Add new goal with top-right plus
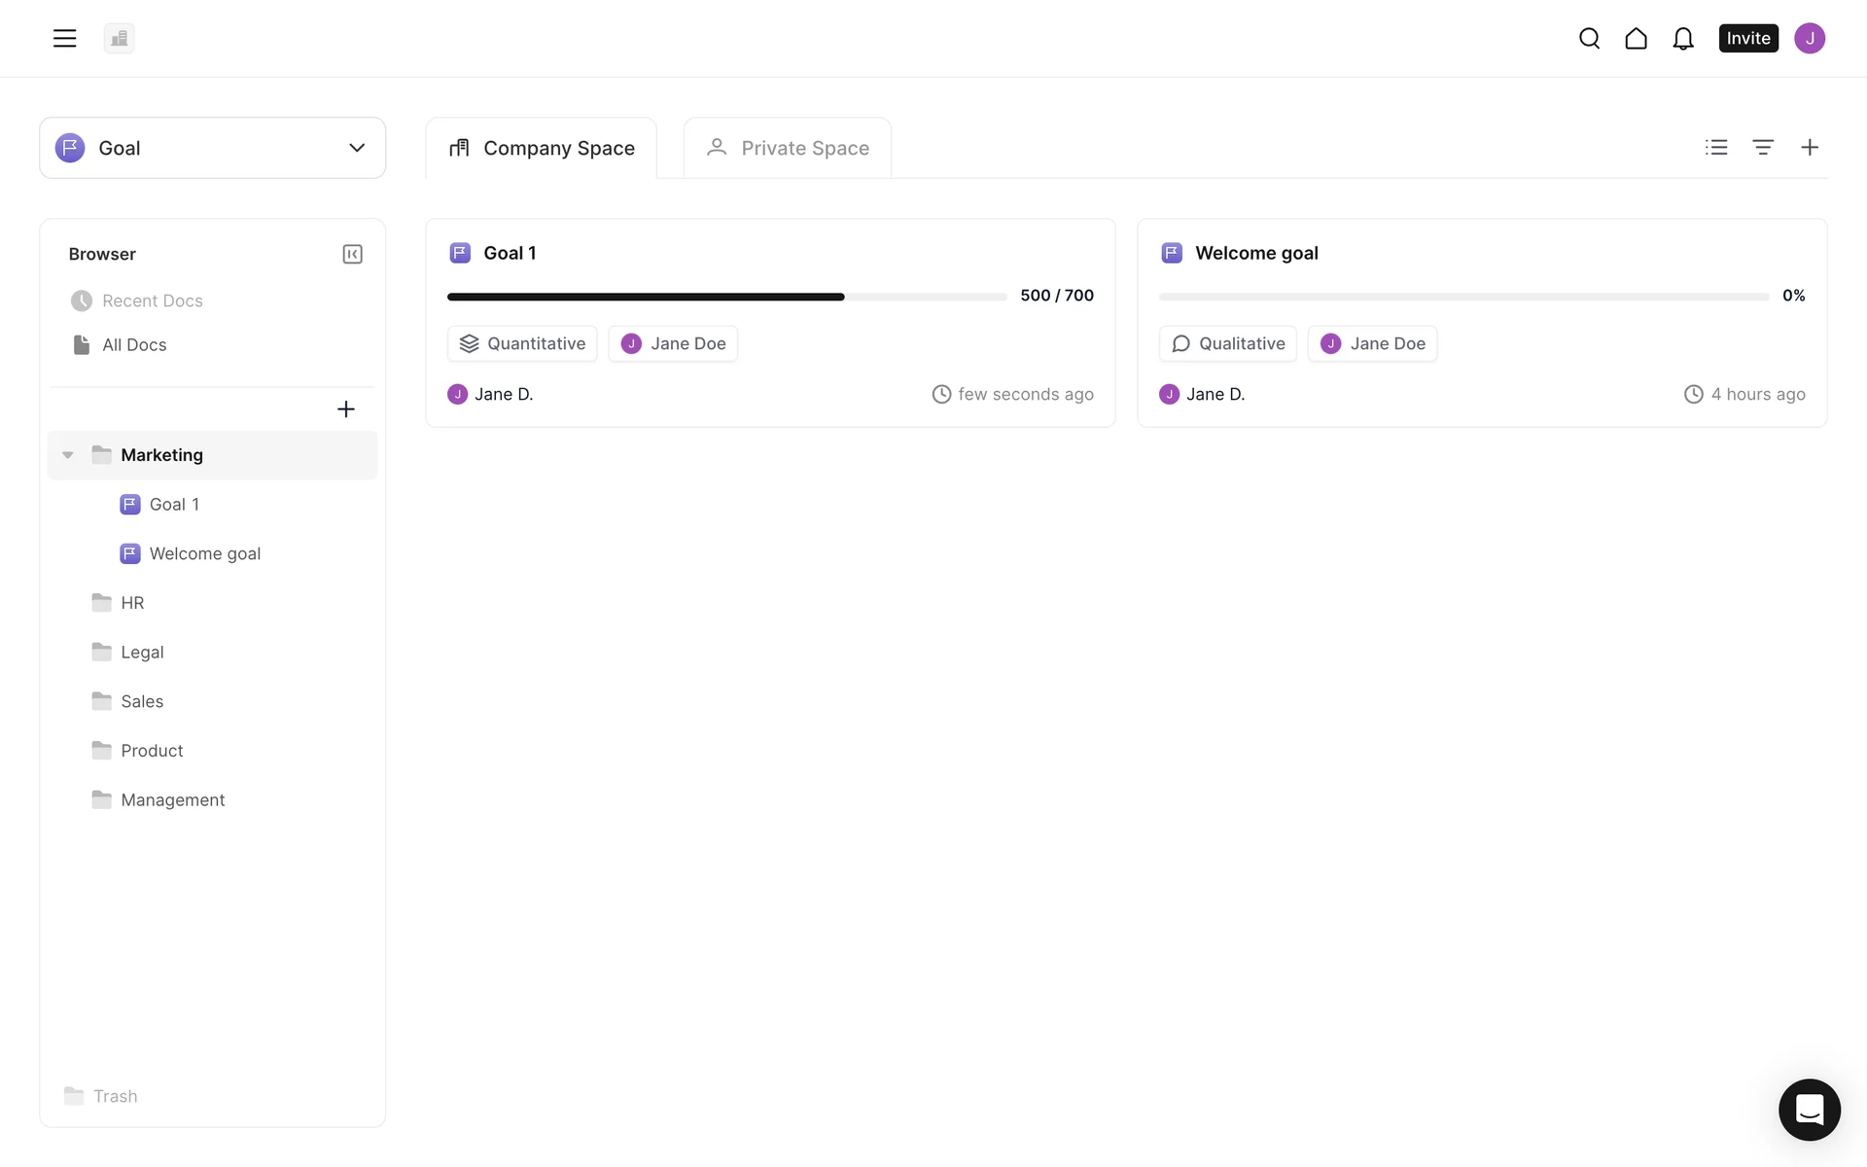 [1810, 147]
